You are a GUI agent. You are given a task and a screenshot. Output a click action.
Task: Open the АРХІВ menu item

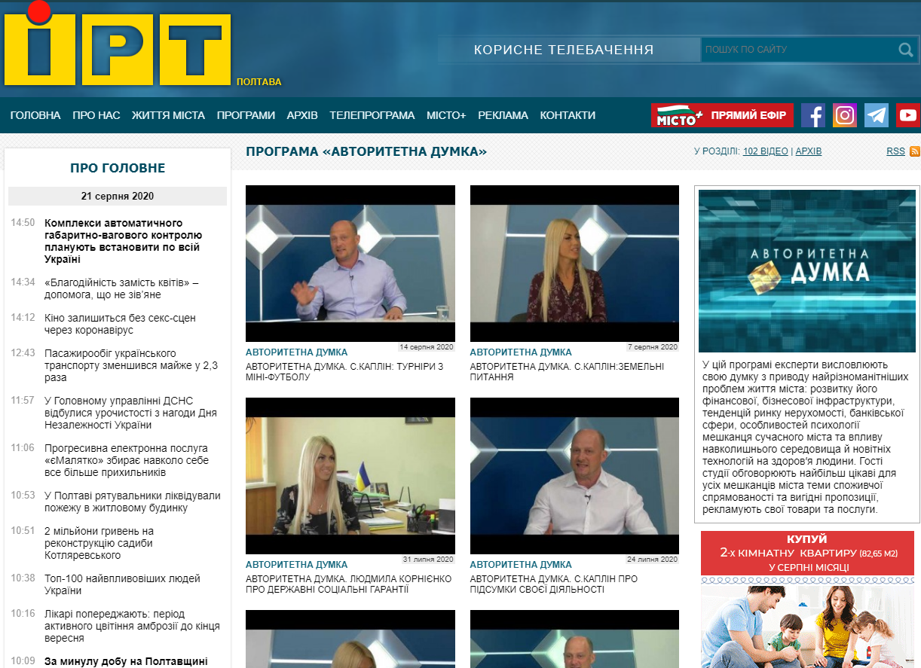pyautogui.click(x=302, y=115)
